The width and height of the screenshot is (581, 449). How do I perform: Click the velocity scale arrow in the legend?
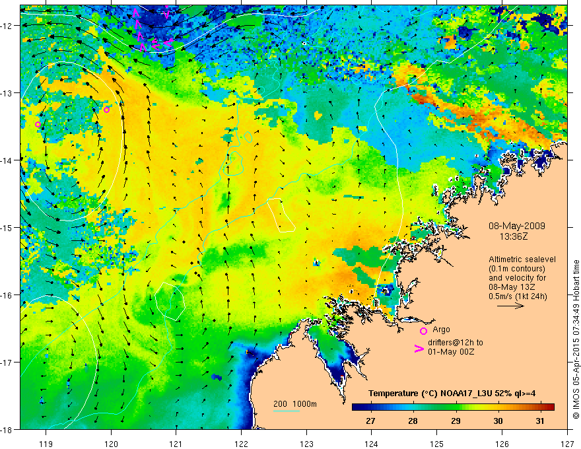coord(510,306)
